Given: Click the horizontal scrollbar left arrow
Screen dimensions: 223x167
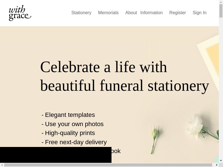Looking at the screenshot, I should 2,165.
